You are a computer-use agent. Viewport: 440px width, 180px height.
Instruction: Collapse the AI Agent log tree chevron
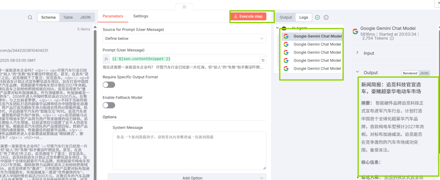point(277,28)
